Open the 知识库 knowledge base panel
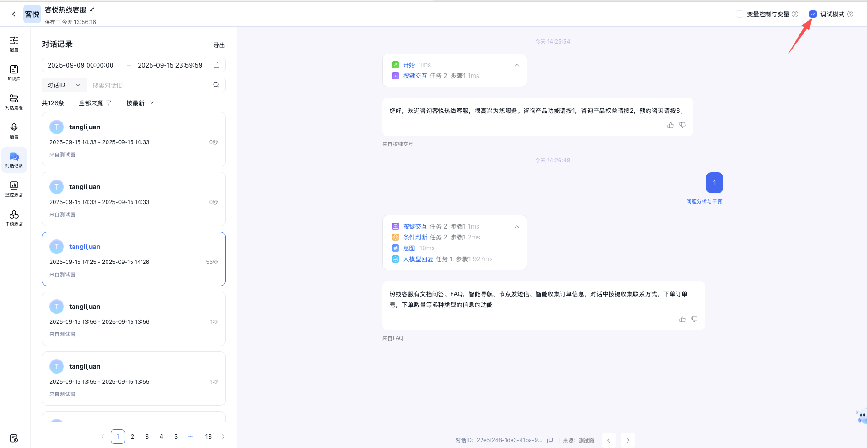 click(x=14, y=73)
